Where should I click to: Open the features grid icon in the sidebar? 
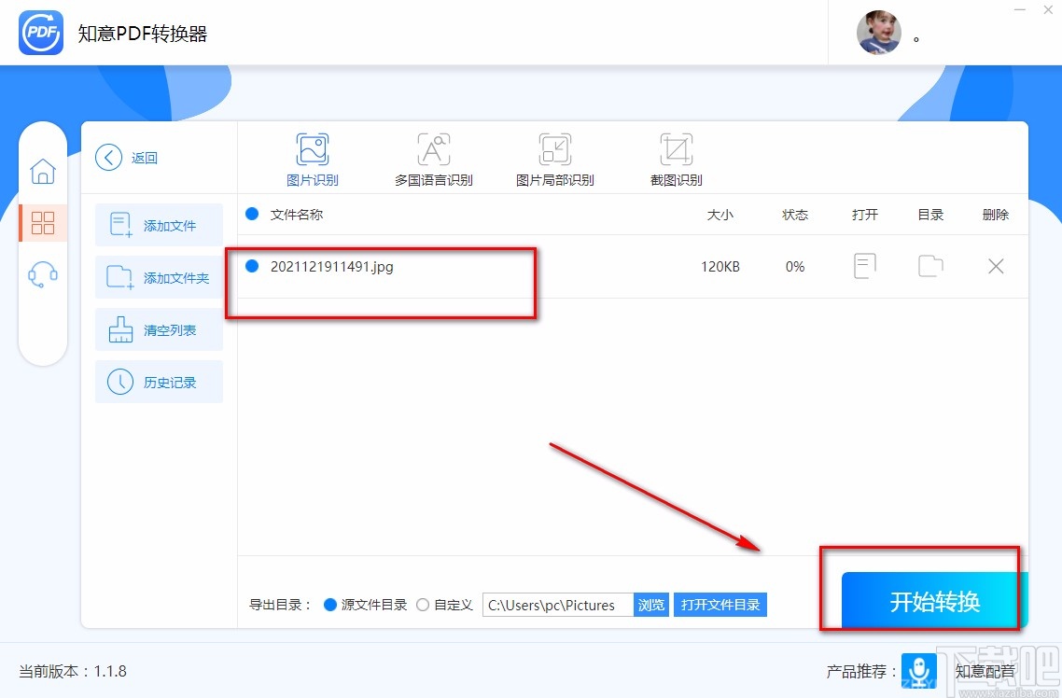click(43, 222)
